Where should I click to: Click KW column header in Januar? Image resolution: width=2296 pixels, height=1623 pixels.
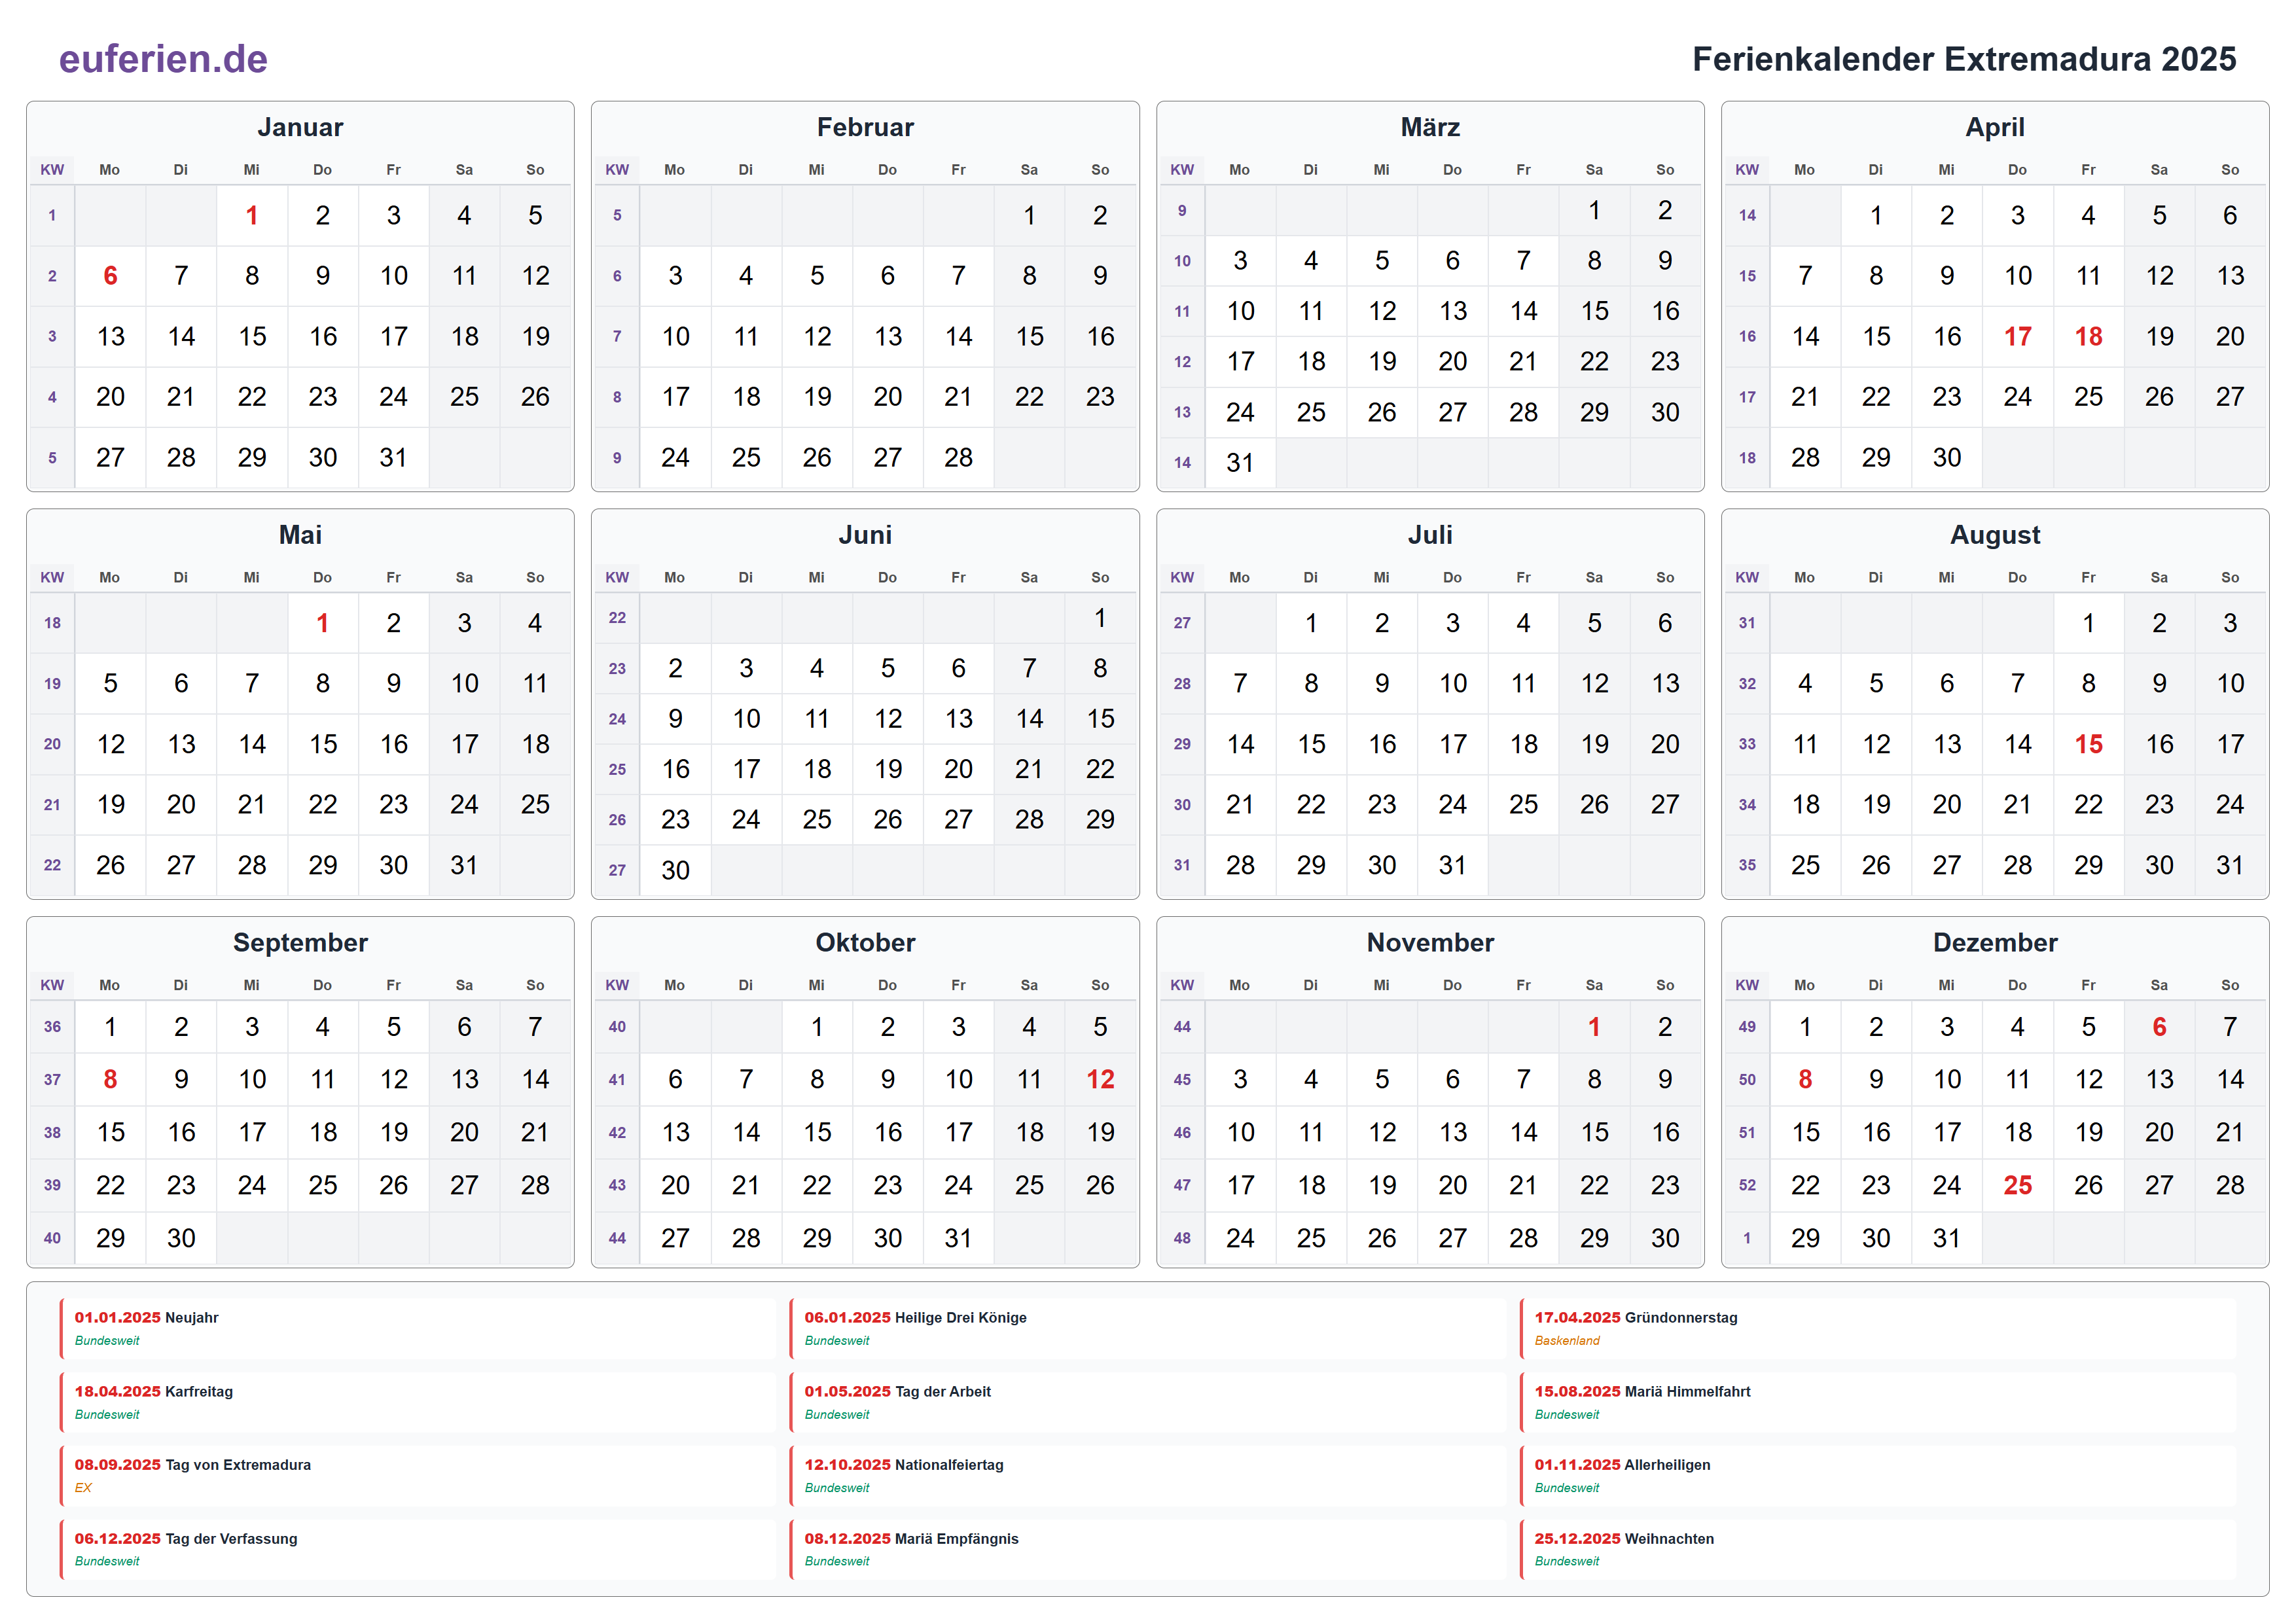tap(52, 170)
